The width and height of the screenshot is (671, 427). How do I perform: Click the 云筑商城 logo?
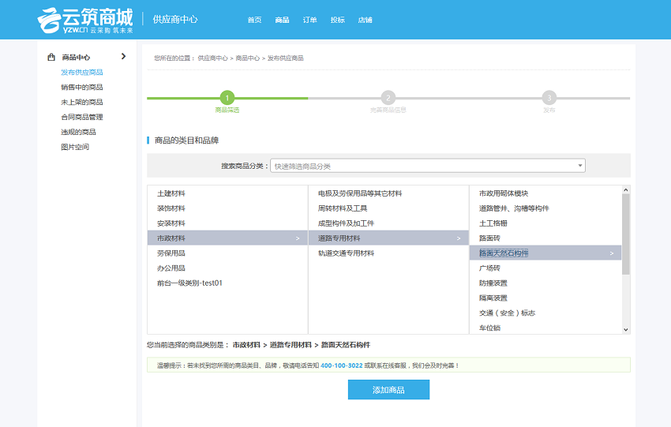click(85, 20)
